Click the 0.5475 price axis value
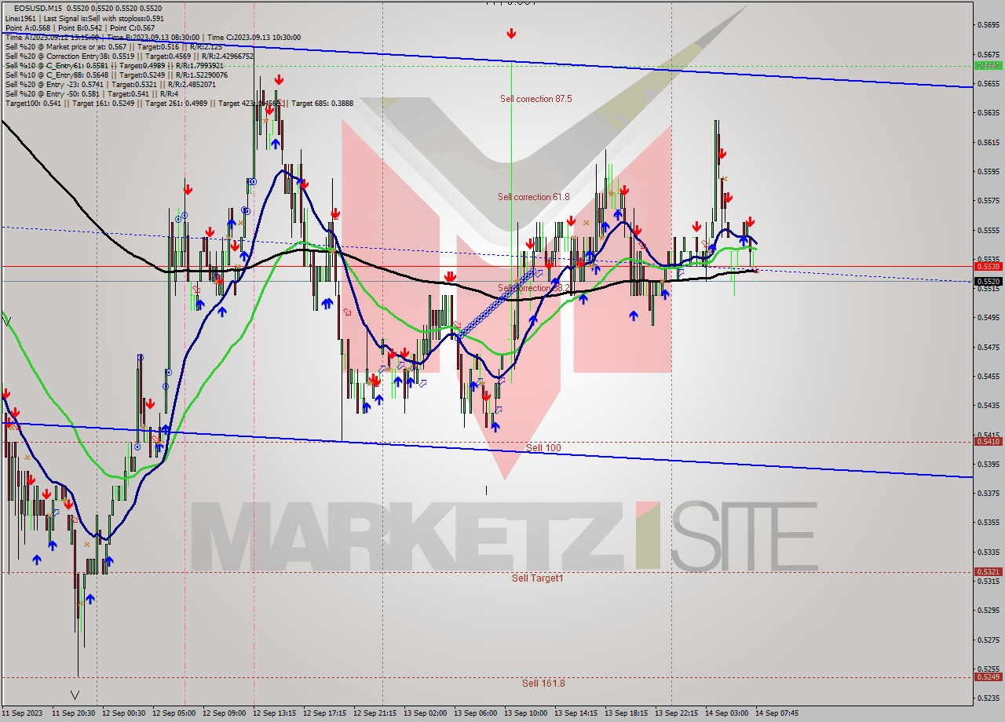Viewport: 1005px width, 722px height. coord(989,347)
